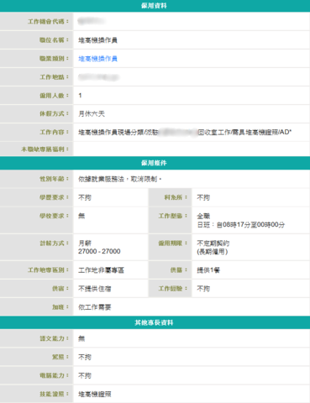The height and width of the screenshot is (403, 310).
Task: Click the 語文能力 label
Action: pos(54,338)
